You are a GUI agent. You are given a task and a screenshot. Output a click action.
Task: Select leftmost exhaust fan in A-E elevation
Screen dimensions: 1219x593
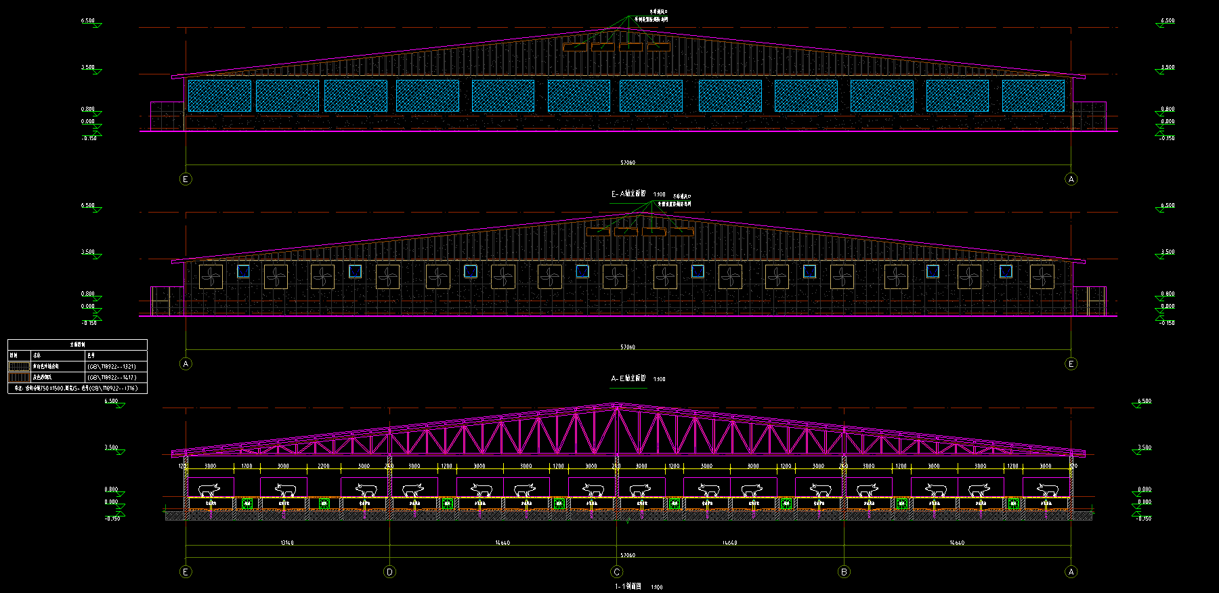tap(211, 277)
